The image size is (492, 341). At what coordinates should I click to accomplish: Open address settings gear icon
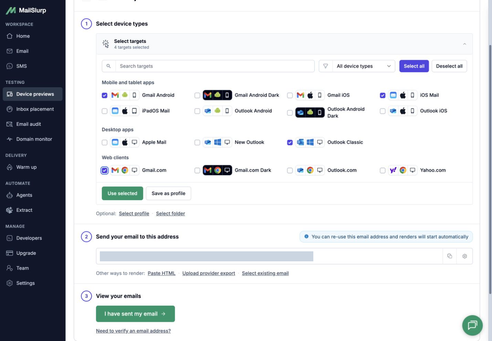[x=465, y=256]
